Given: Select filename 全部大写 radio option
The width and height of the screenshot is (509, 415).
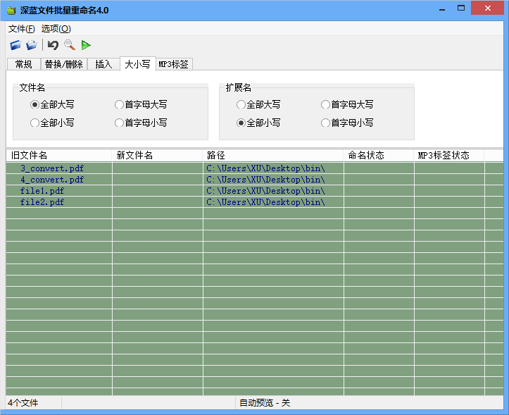Looking at the screenshot, I should [x=34, y=104].
